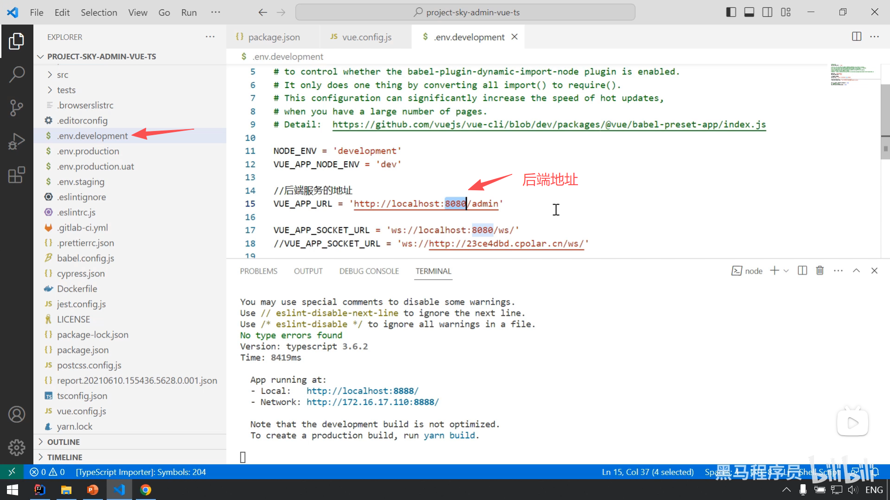Switch to the vue.config.js tab

(x=366, y=37)
